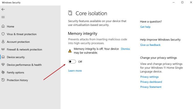Click Give us feedback link

point(150,45)
